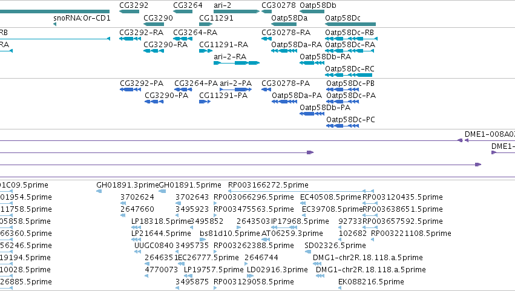Select the CG3290 gene label
The height and width of the screenshot is (291, 515).
click(x=158, y=18)
